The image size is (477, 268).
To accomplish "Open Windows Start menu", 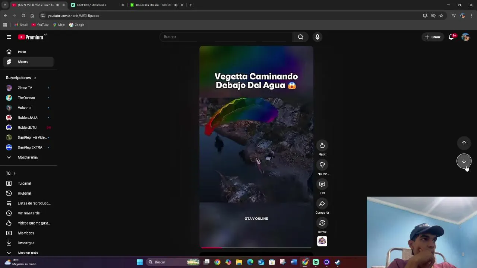I will click(139, 262).
